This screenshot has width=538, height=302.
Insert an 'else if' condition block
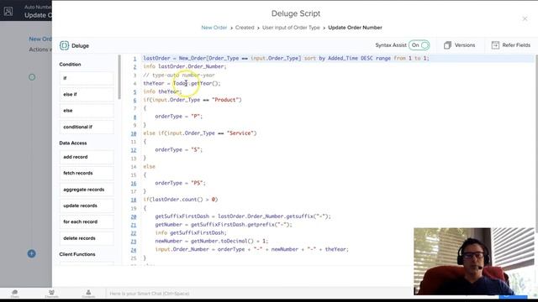point(87,94)
